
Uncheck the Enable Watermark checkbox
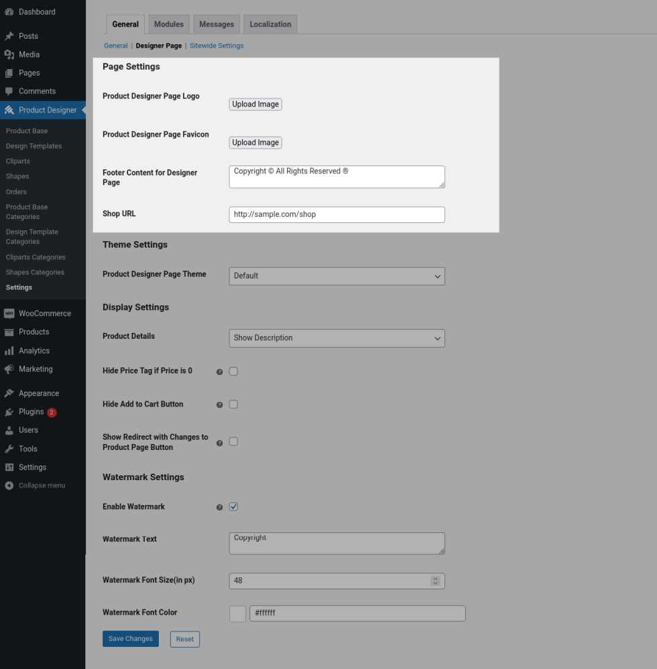coord(233,507)
